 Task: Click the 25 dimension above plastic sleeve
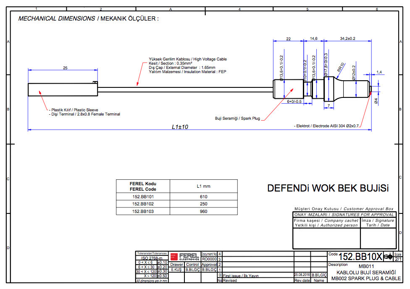(x=65, y=68)
